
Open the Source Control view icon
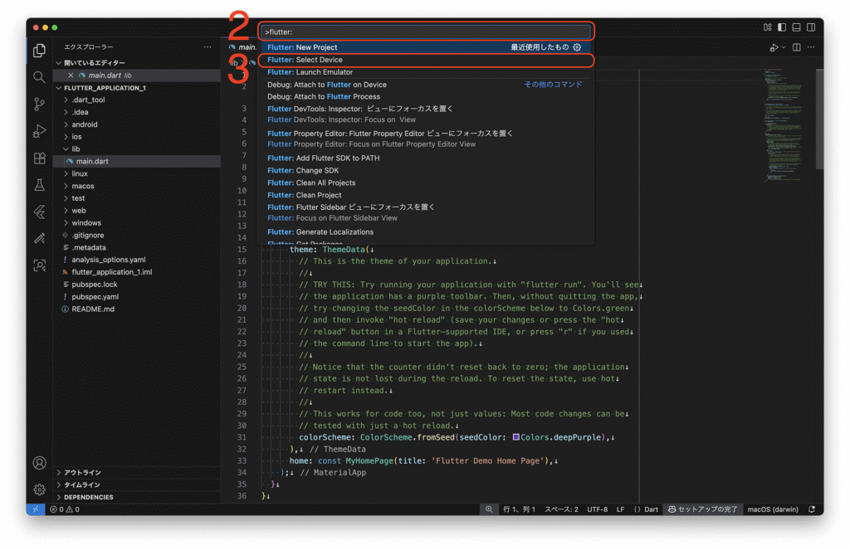39,104
